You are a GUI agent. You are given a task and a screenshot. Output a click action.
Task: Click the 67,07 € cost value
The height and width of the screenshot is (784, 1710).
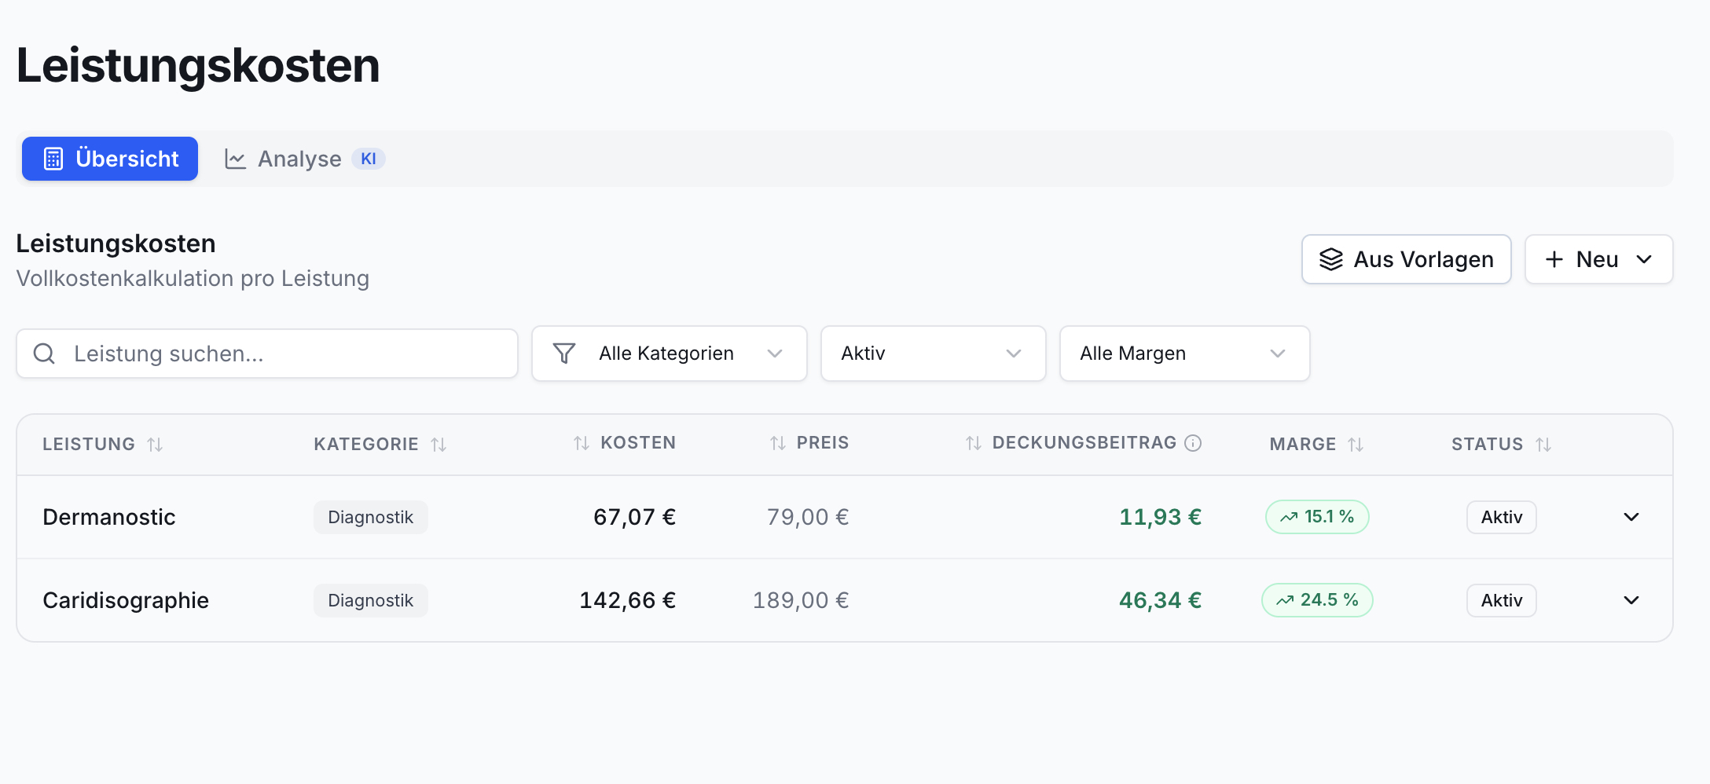click(634, 517)
